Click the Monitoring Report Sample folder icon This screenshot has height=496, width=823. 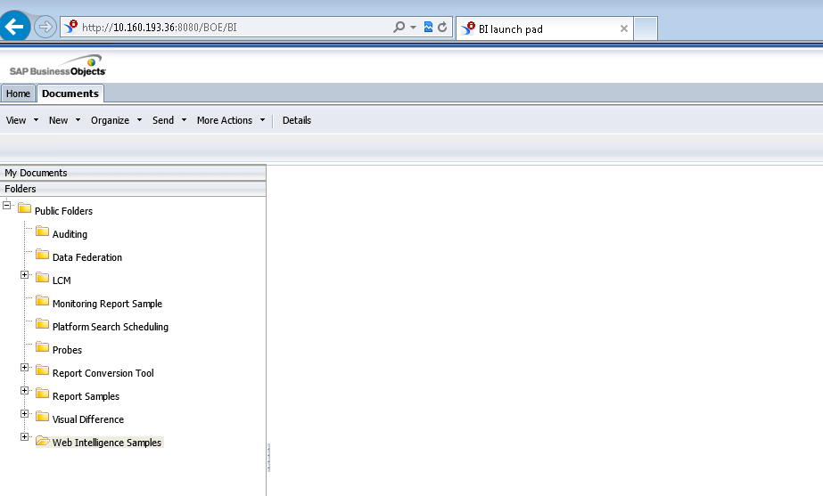coord(42,300)
